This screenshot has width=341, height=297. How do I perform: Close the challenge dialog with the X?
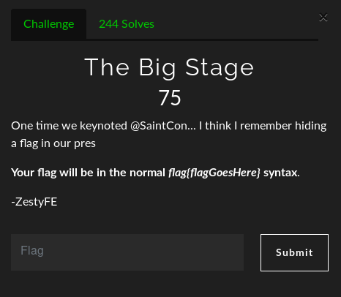pyautogui.click(x=323, y=18)
